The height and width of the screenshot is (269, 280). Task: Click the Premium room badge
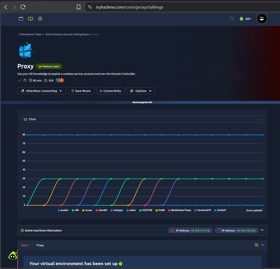click(49, 66)
